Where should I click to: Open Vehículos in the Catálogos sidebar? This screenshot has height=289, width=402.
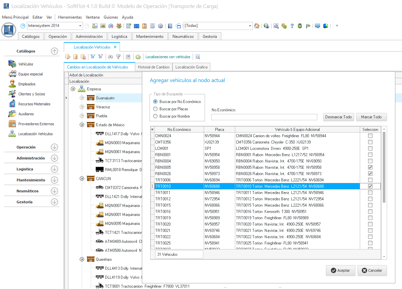(26, 64)
